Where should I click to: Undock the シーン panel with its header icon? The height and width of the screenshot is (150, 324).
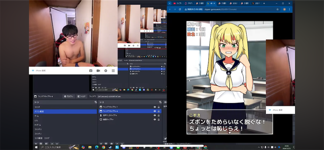click(x=96, y=102)
